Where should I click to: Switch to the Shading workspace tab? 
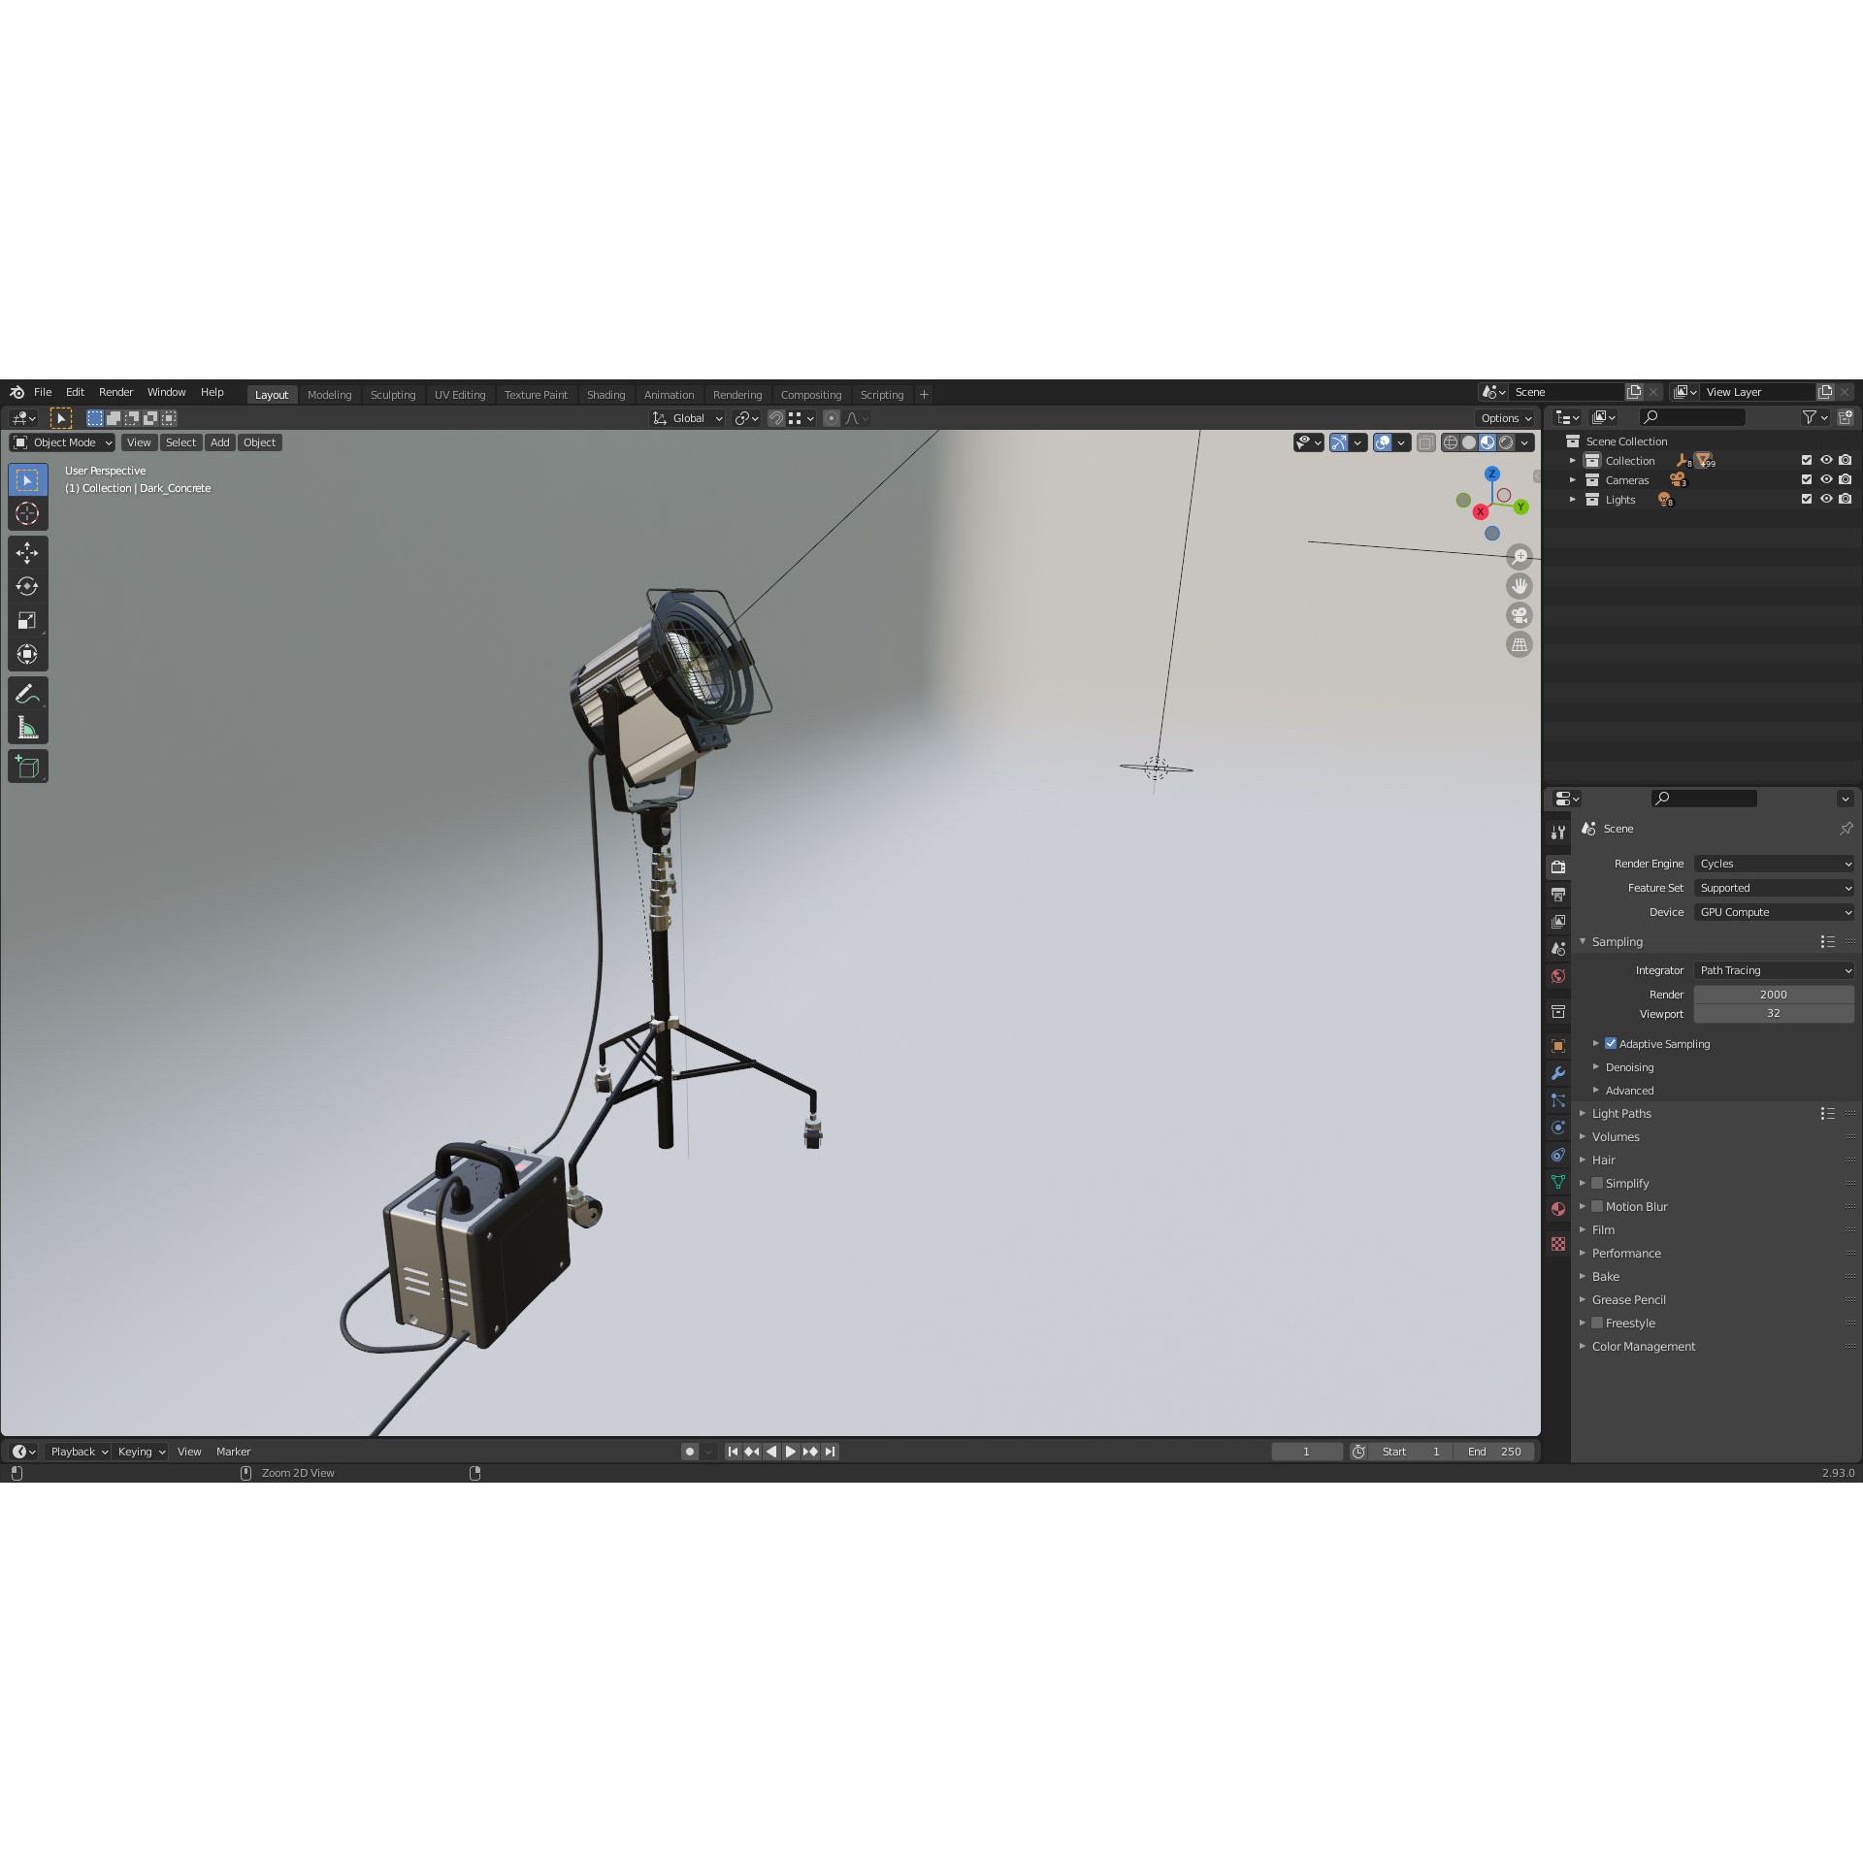coord(605,394)
